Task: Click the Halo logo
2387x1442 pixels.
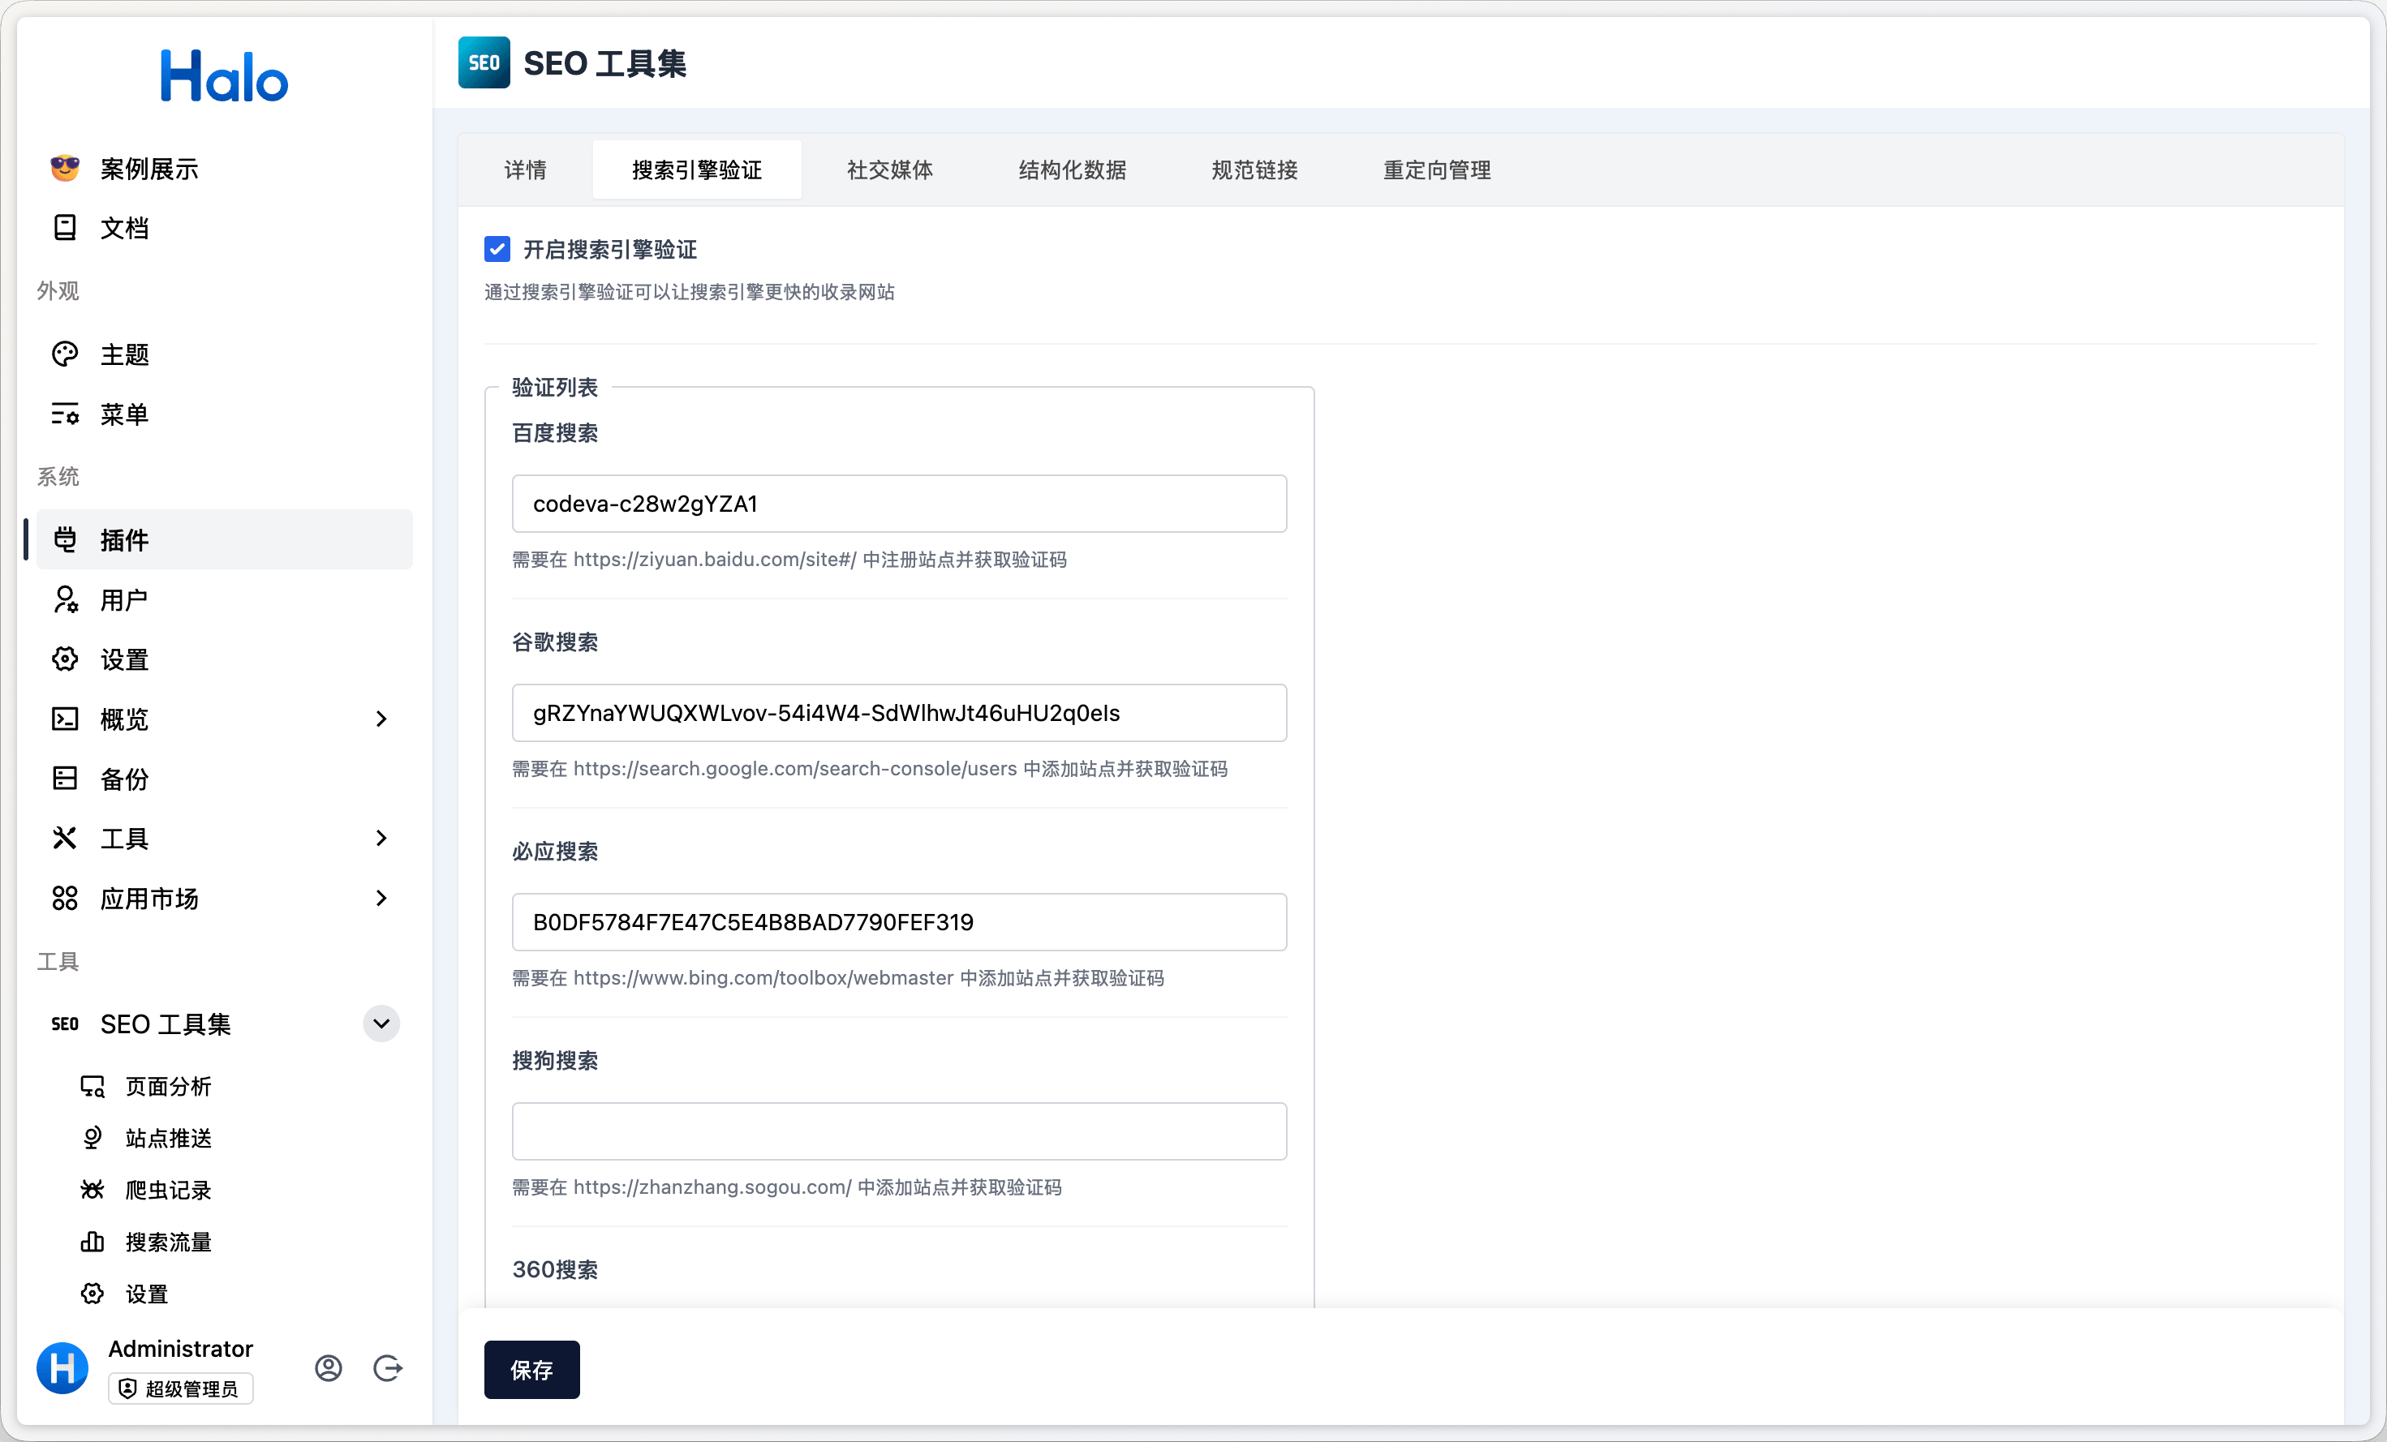Action: tap(224, 76)
